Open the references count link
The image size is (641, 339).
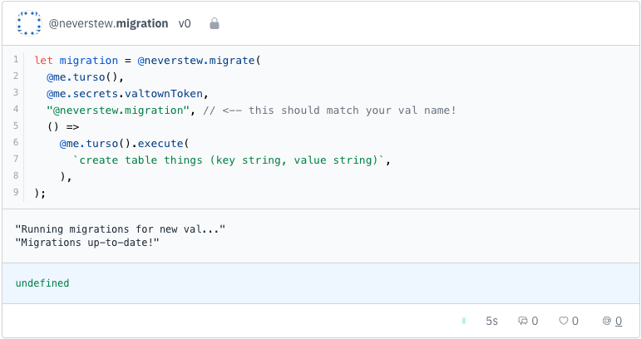tap(618, 321)
